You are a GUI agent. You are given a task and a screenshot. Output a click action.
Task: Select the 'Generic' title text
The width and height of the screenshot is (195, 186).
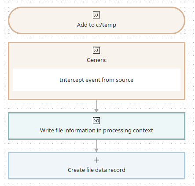pyautogui.click(x=96, y=60)
